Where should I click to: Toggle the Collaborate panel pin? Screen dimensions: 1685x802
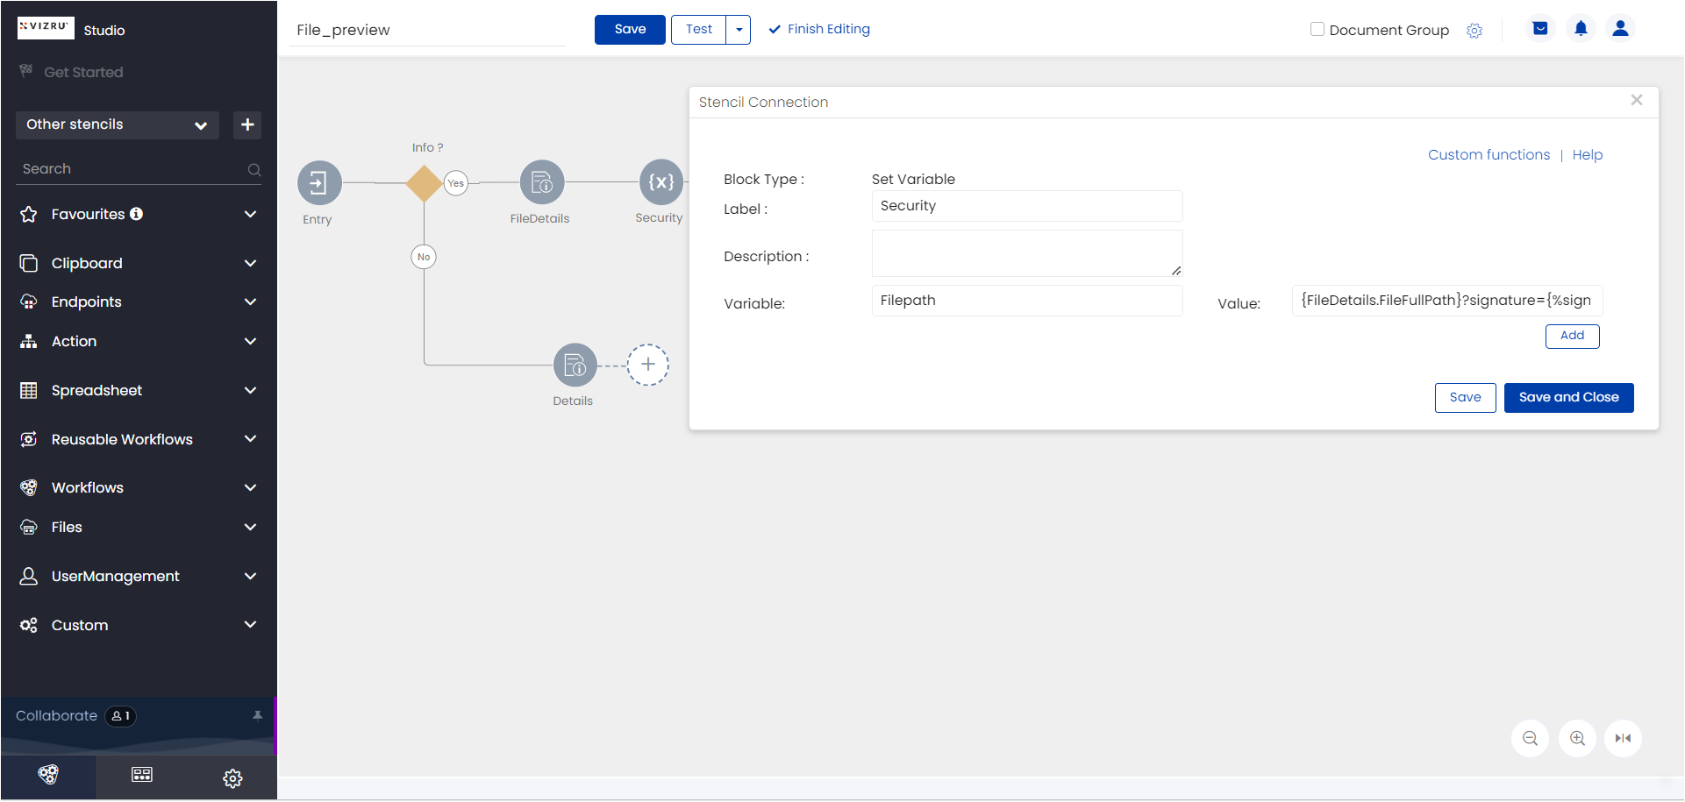point(258,715)
